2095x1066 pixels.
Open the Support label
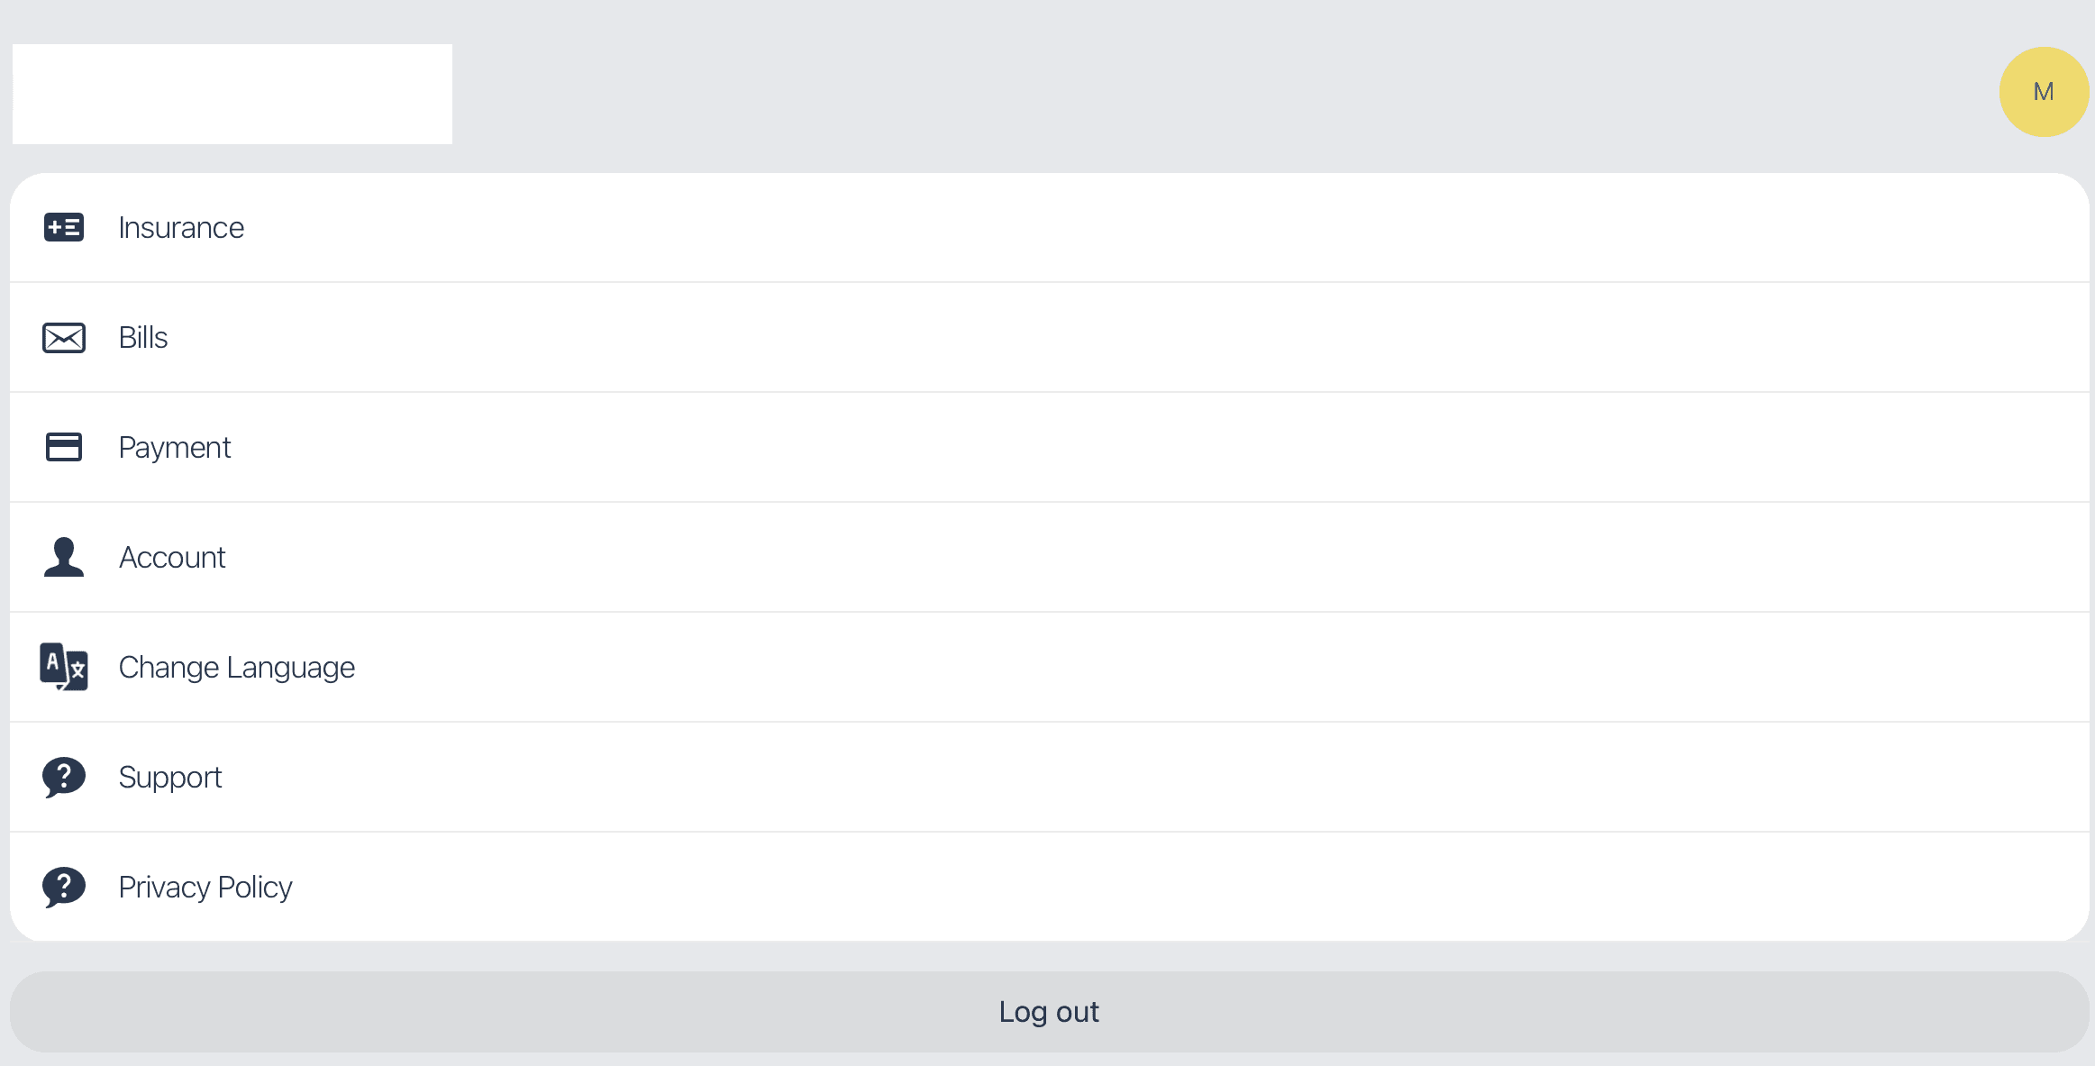click(170, 778)
